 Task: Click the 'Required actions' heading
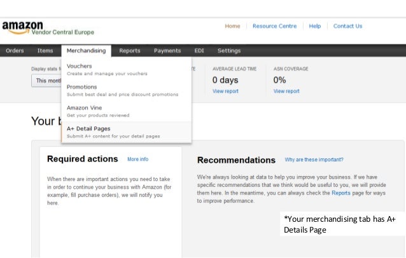click(x=82, y=159)
